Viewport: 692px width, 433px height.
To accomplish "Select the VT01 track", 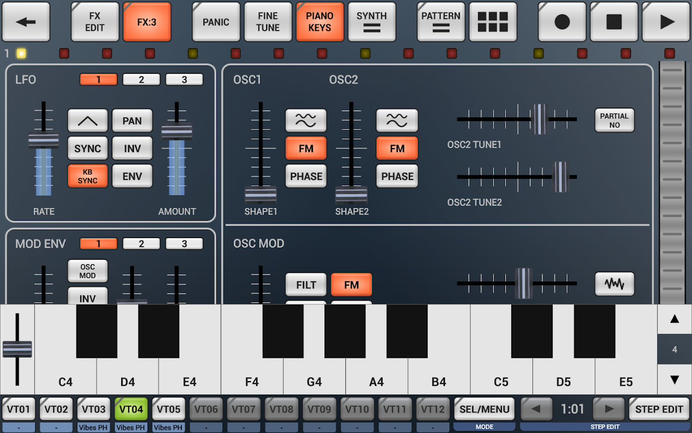I will 19,409.
